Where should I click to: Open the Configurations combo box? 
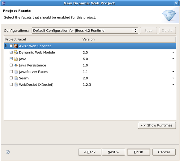coord(85,31)
